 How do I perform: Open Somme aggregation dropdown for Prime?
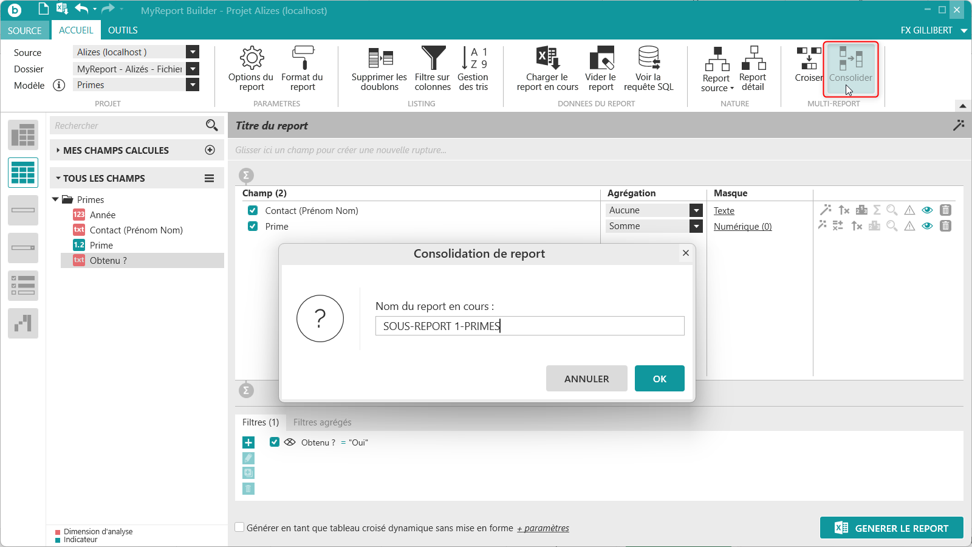pos(696,226)
